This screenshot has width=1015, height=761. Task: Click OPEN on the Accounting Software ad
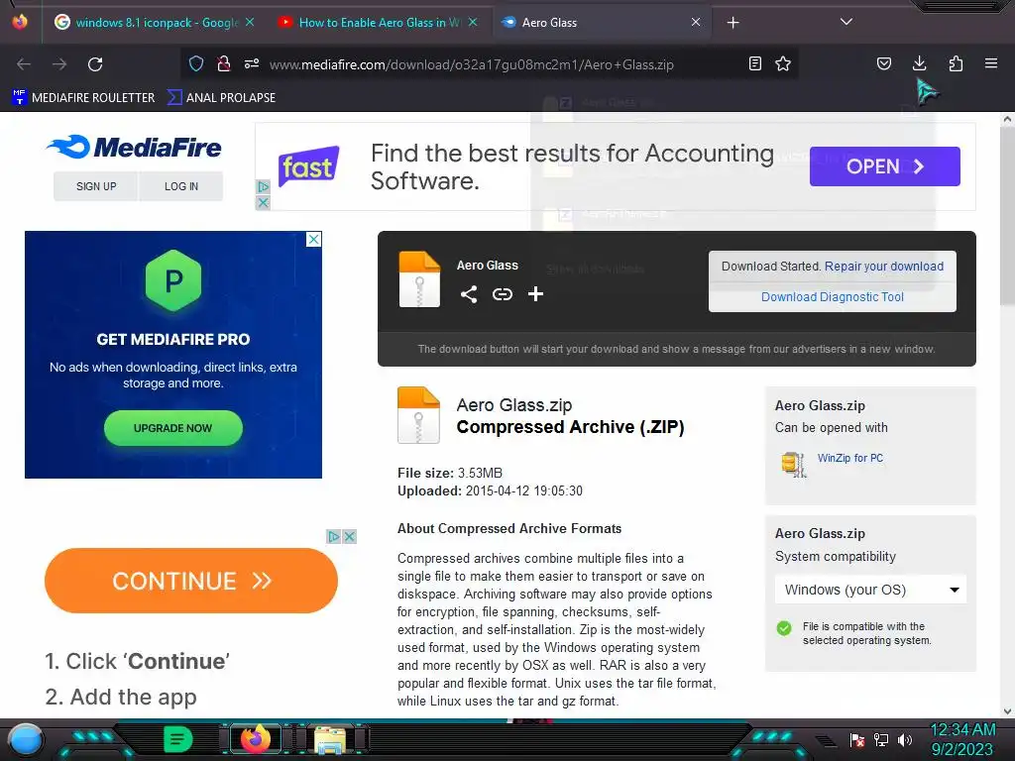884,166
